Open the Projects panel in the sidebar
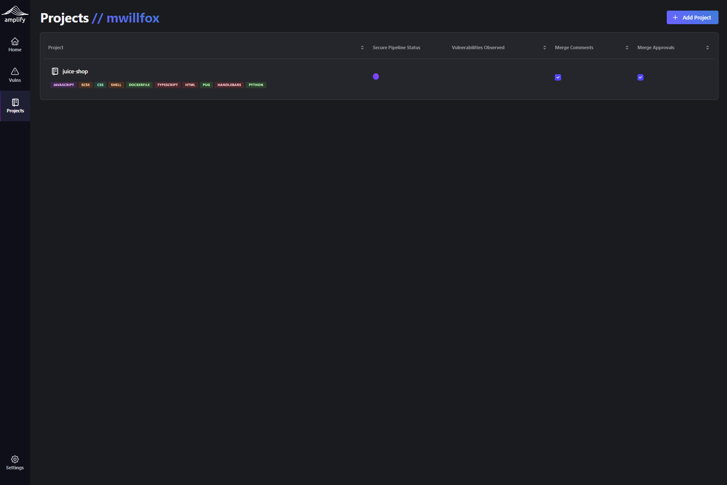Viewport: 727px width, 485px height. pyautogui.click(x=15, y=106)
